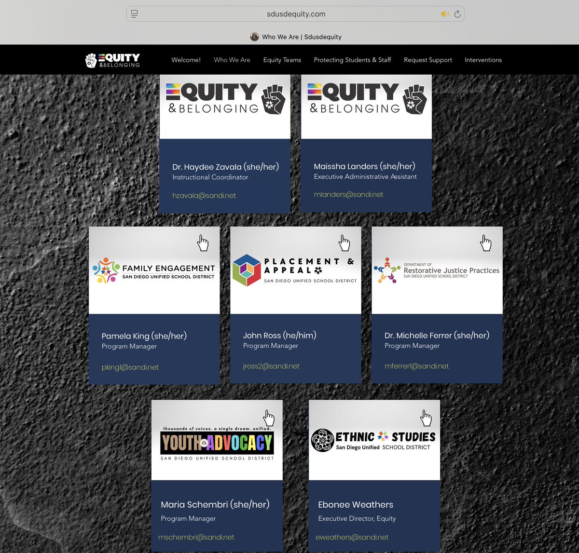Click the Executive Director, Equity title text
The height and width of the screenshot is (553, 579).
pos(357,519)
